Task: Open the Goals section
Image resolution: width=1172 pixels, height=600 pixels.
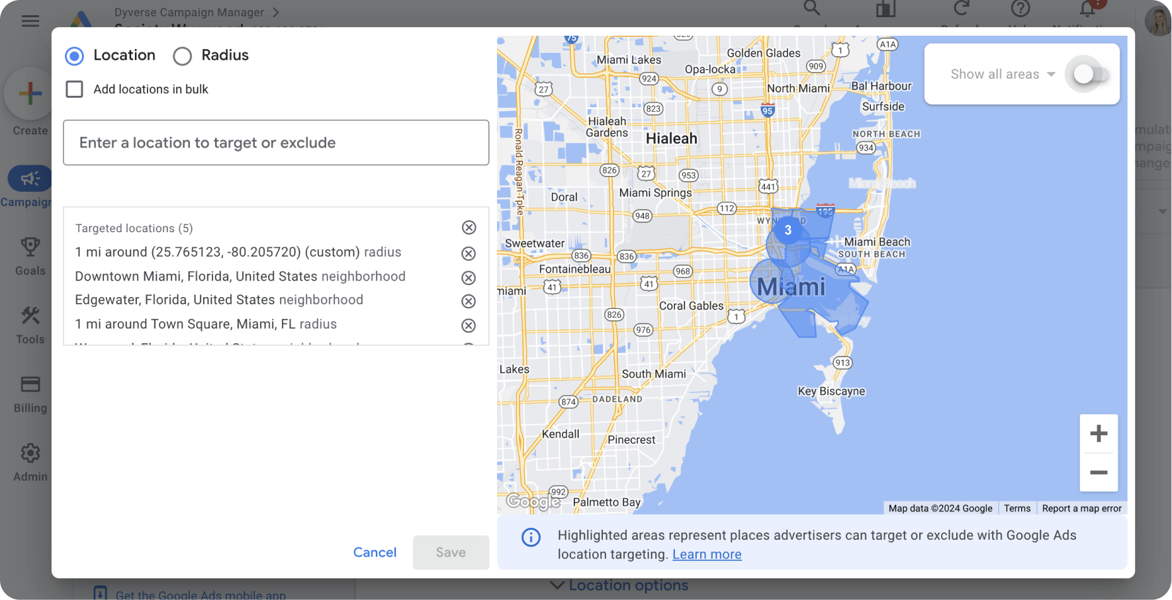Action: (30, 248)
